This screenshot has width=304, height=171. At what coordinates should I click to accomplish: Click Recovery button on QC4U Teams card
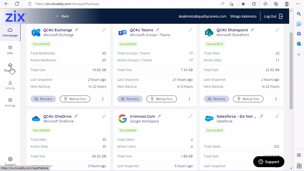(x=130, y=99)
